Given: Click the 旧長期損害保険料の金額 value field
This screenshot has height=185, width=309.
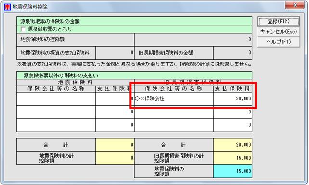Looking at the screenshot, I should (x=232, y=53).
